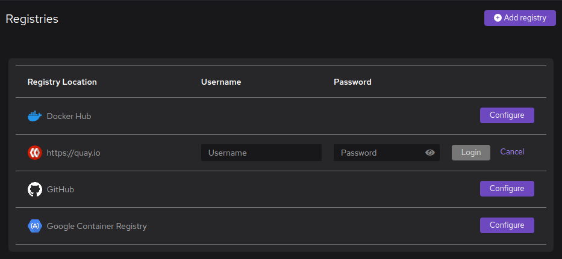The width and height of the screenshot is (562, 259).
Task: Click the GitHub octocat icon
Action: [35, 189]
